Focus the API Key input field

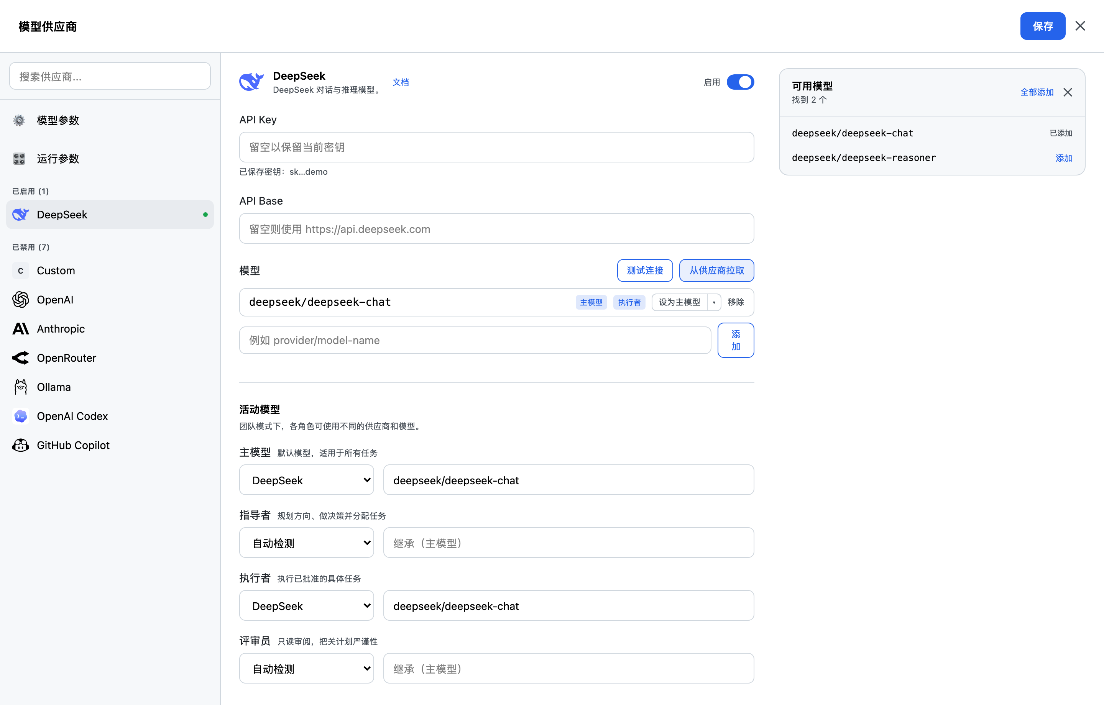coord(496,147)
